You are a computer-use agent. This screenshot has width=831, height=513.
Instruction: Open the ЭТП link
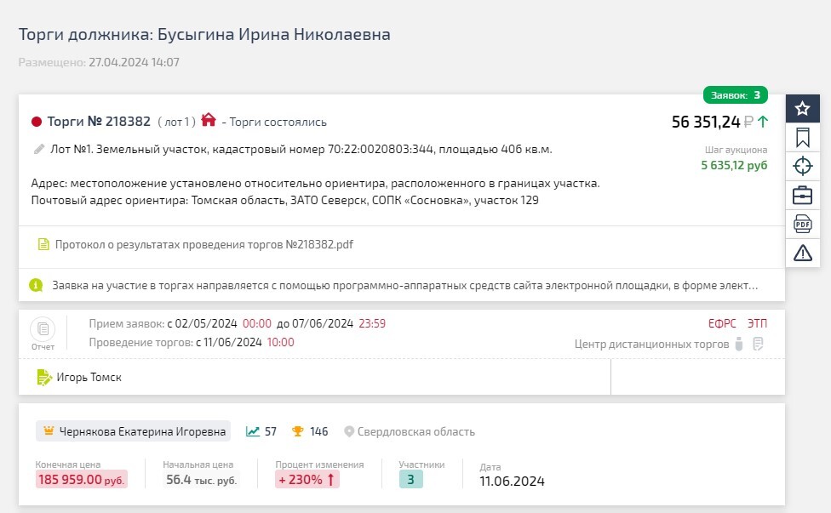point(757,323)
